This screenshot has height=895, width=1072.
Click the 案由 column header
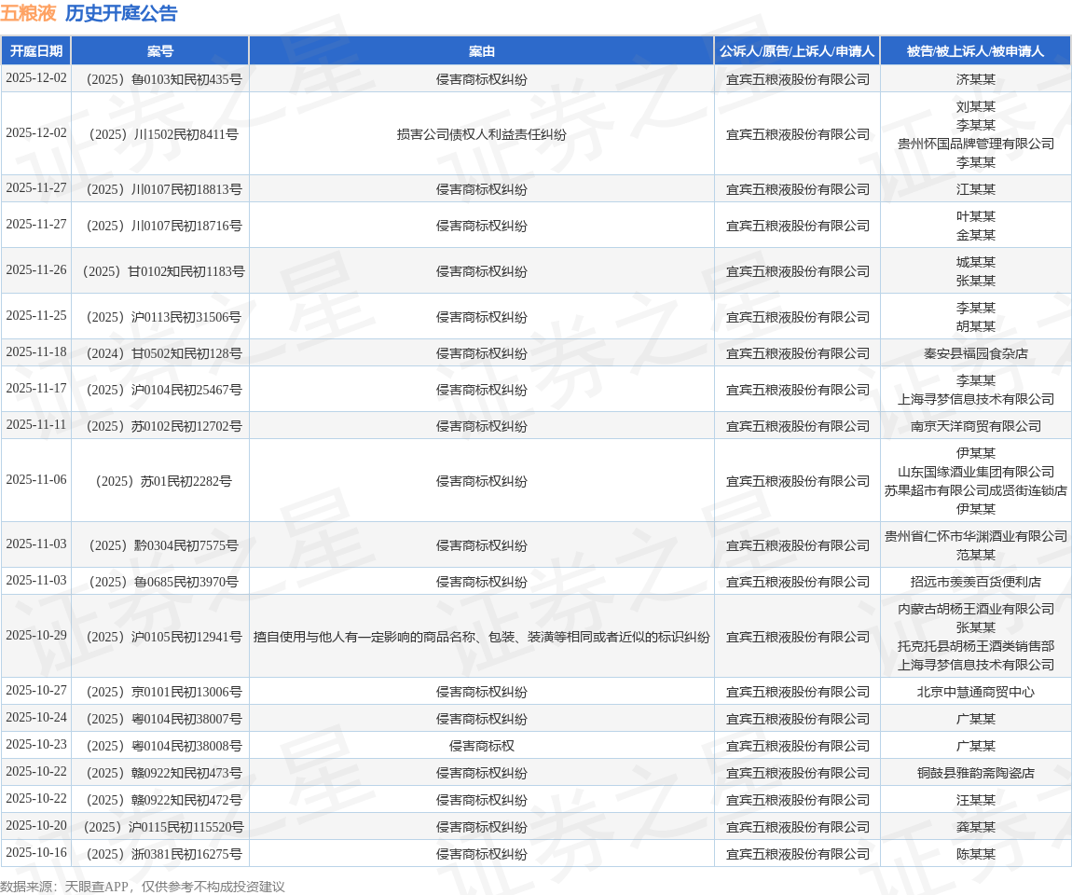tap(481, 51)
